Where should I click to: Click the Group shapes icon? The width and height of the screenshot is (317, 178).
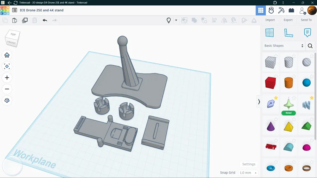(194, 20)
